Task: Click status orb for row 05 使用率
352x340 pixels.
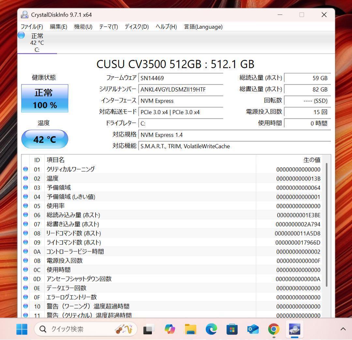Action: tap(26, 206)
